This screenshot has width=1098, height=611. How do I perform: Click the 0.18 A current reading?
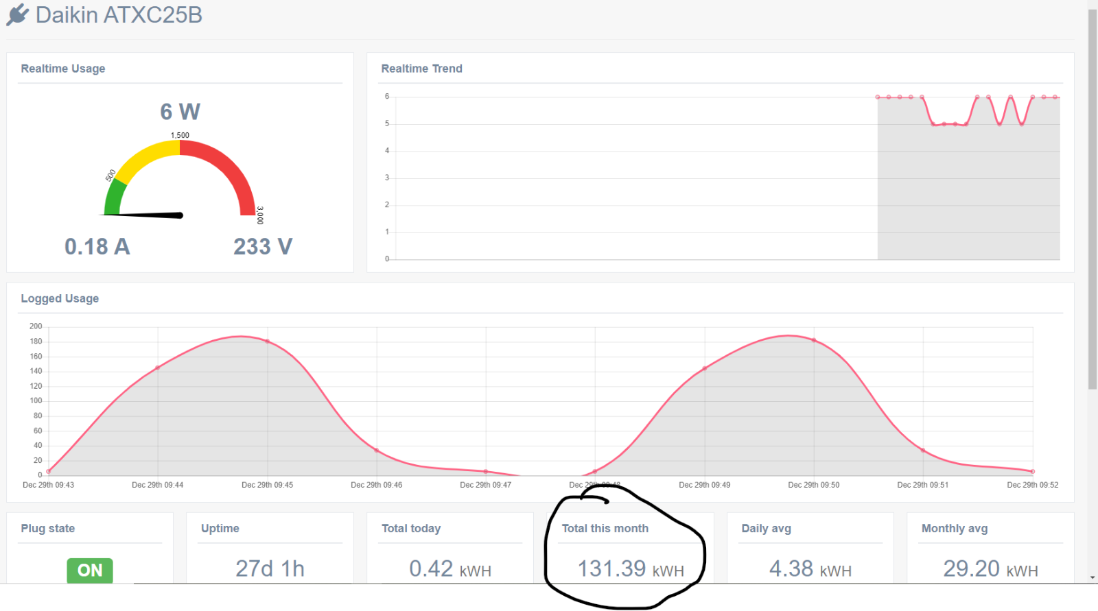point(97,246)
